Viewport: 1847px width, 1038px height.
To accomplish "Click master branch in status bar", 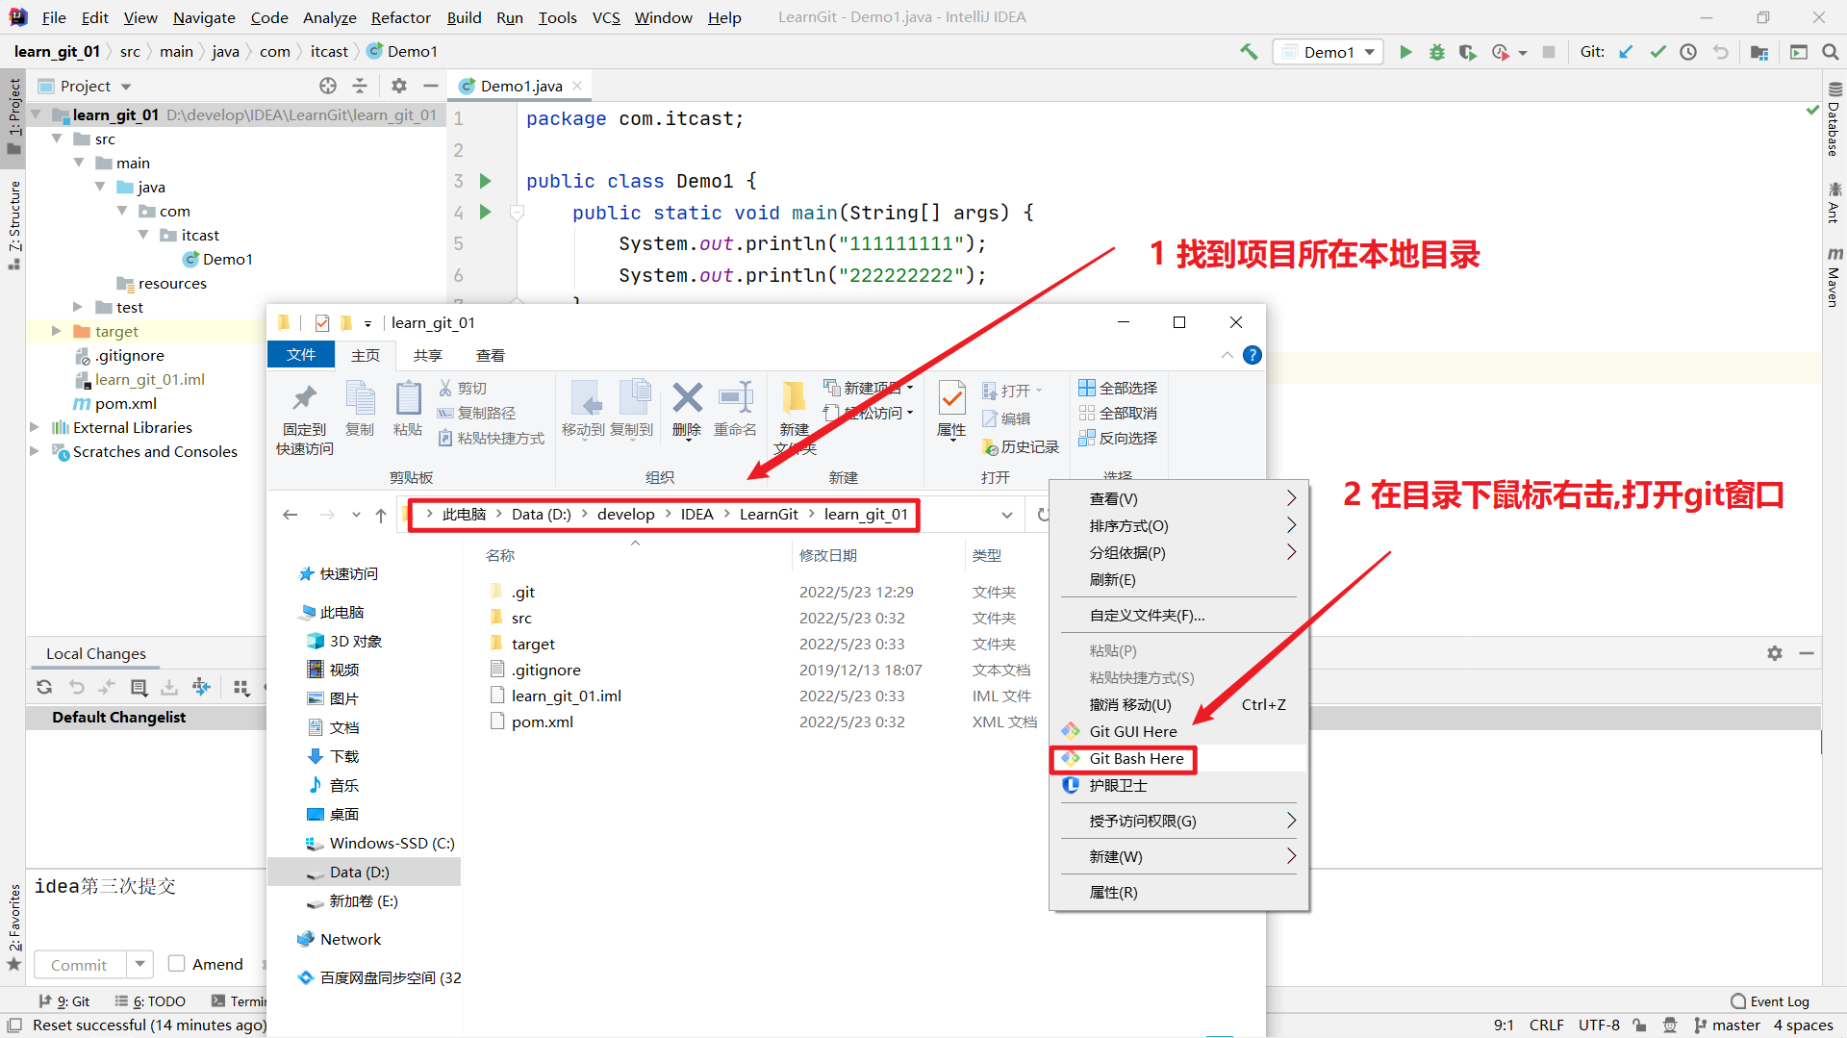I will [1728, 1025].
